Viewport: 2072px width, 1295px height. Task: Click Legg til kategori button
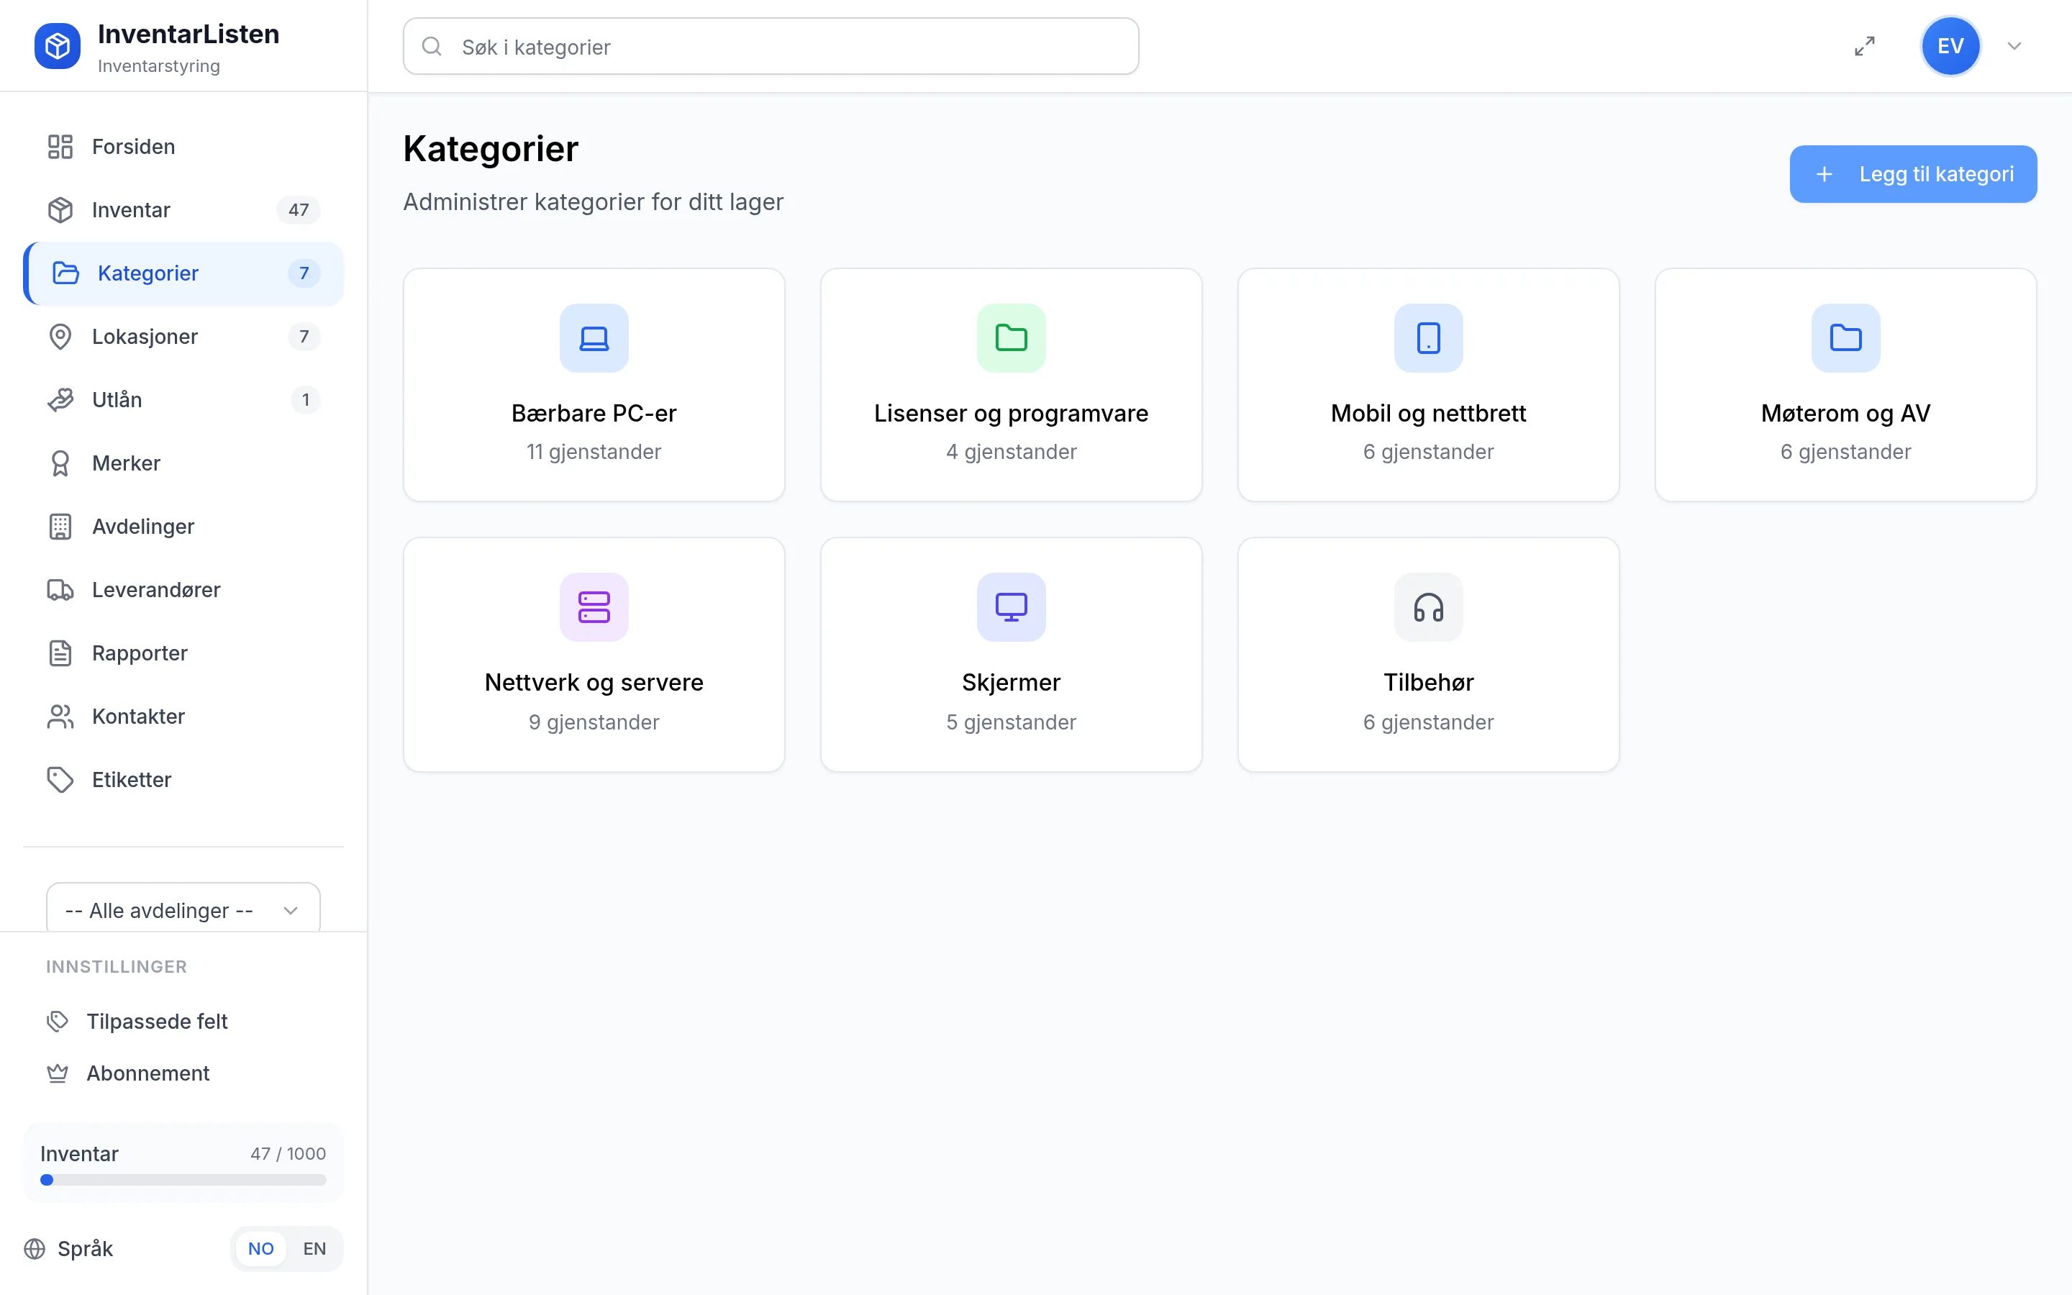1913,174
